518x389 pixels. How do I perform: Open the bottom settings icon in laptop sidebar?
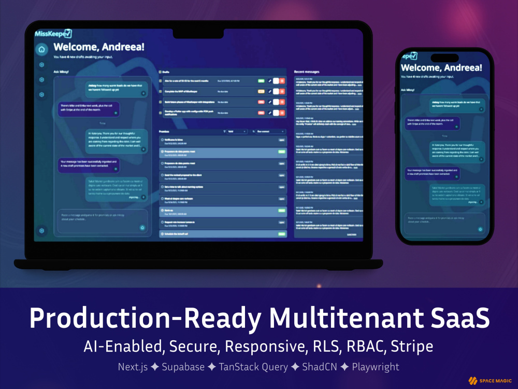click(x=41, y=231)
